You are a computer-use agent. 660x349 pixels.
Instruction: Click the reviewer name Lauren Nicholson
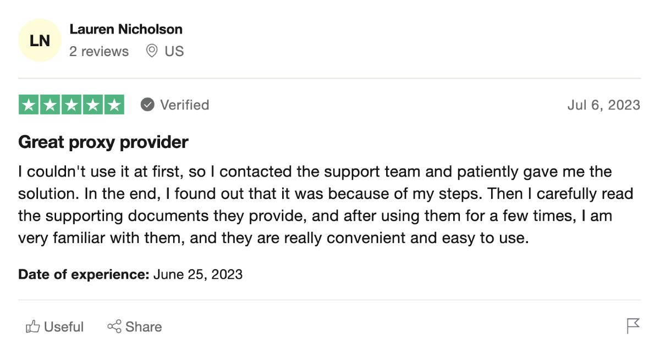pos(125,30)
